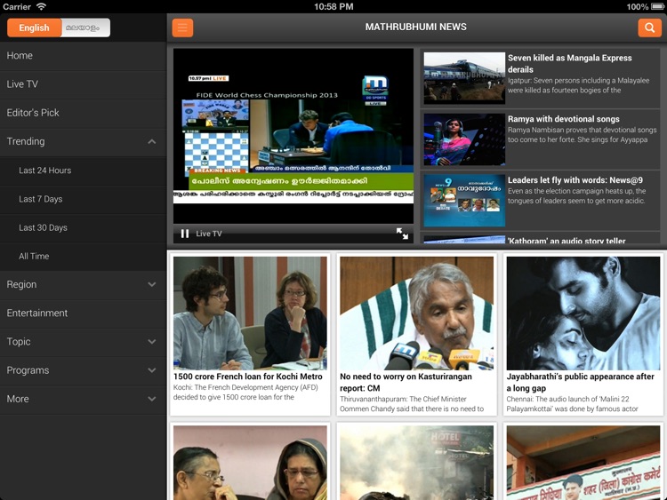The width and height of the screenshot is (667, 500).
Task: Open Jayabharathi black-and-white couple photo
Action: pyautogui.click(x=583, y=313)
